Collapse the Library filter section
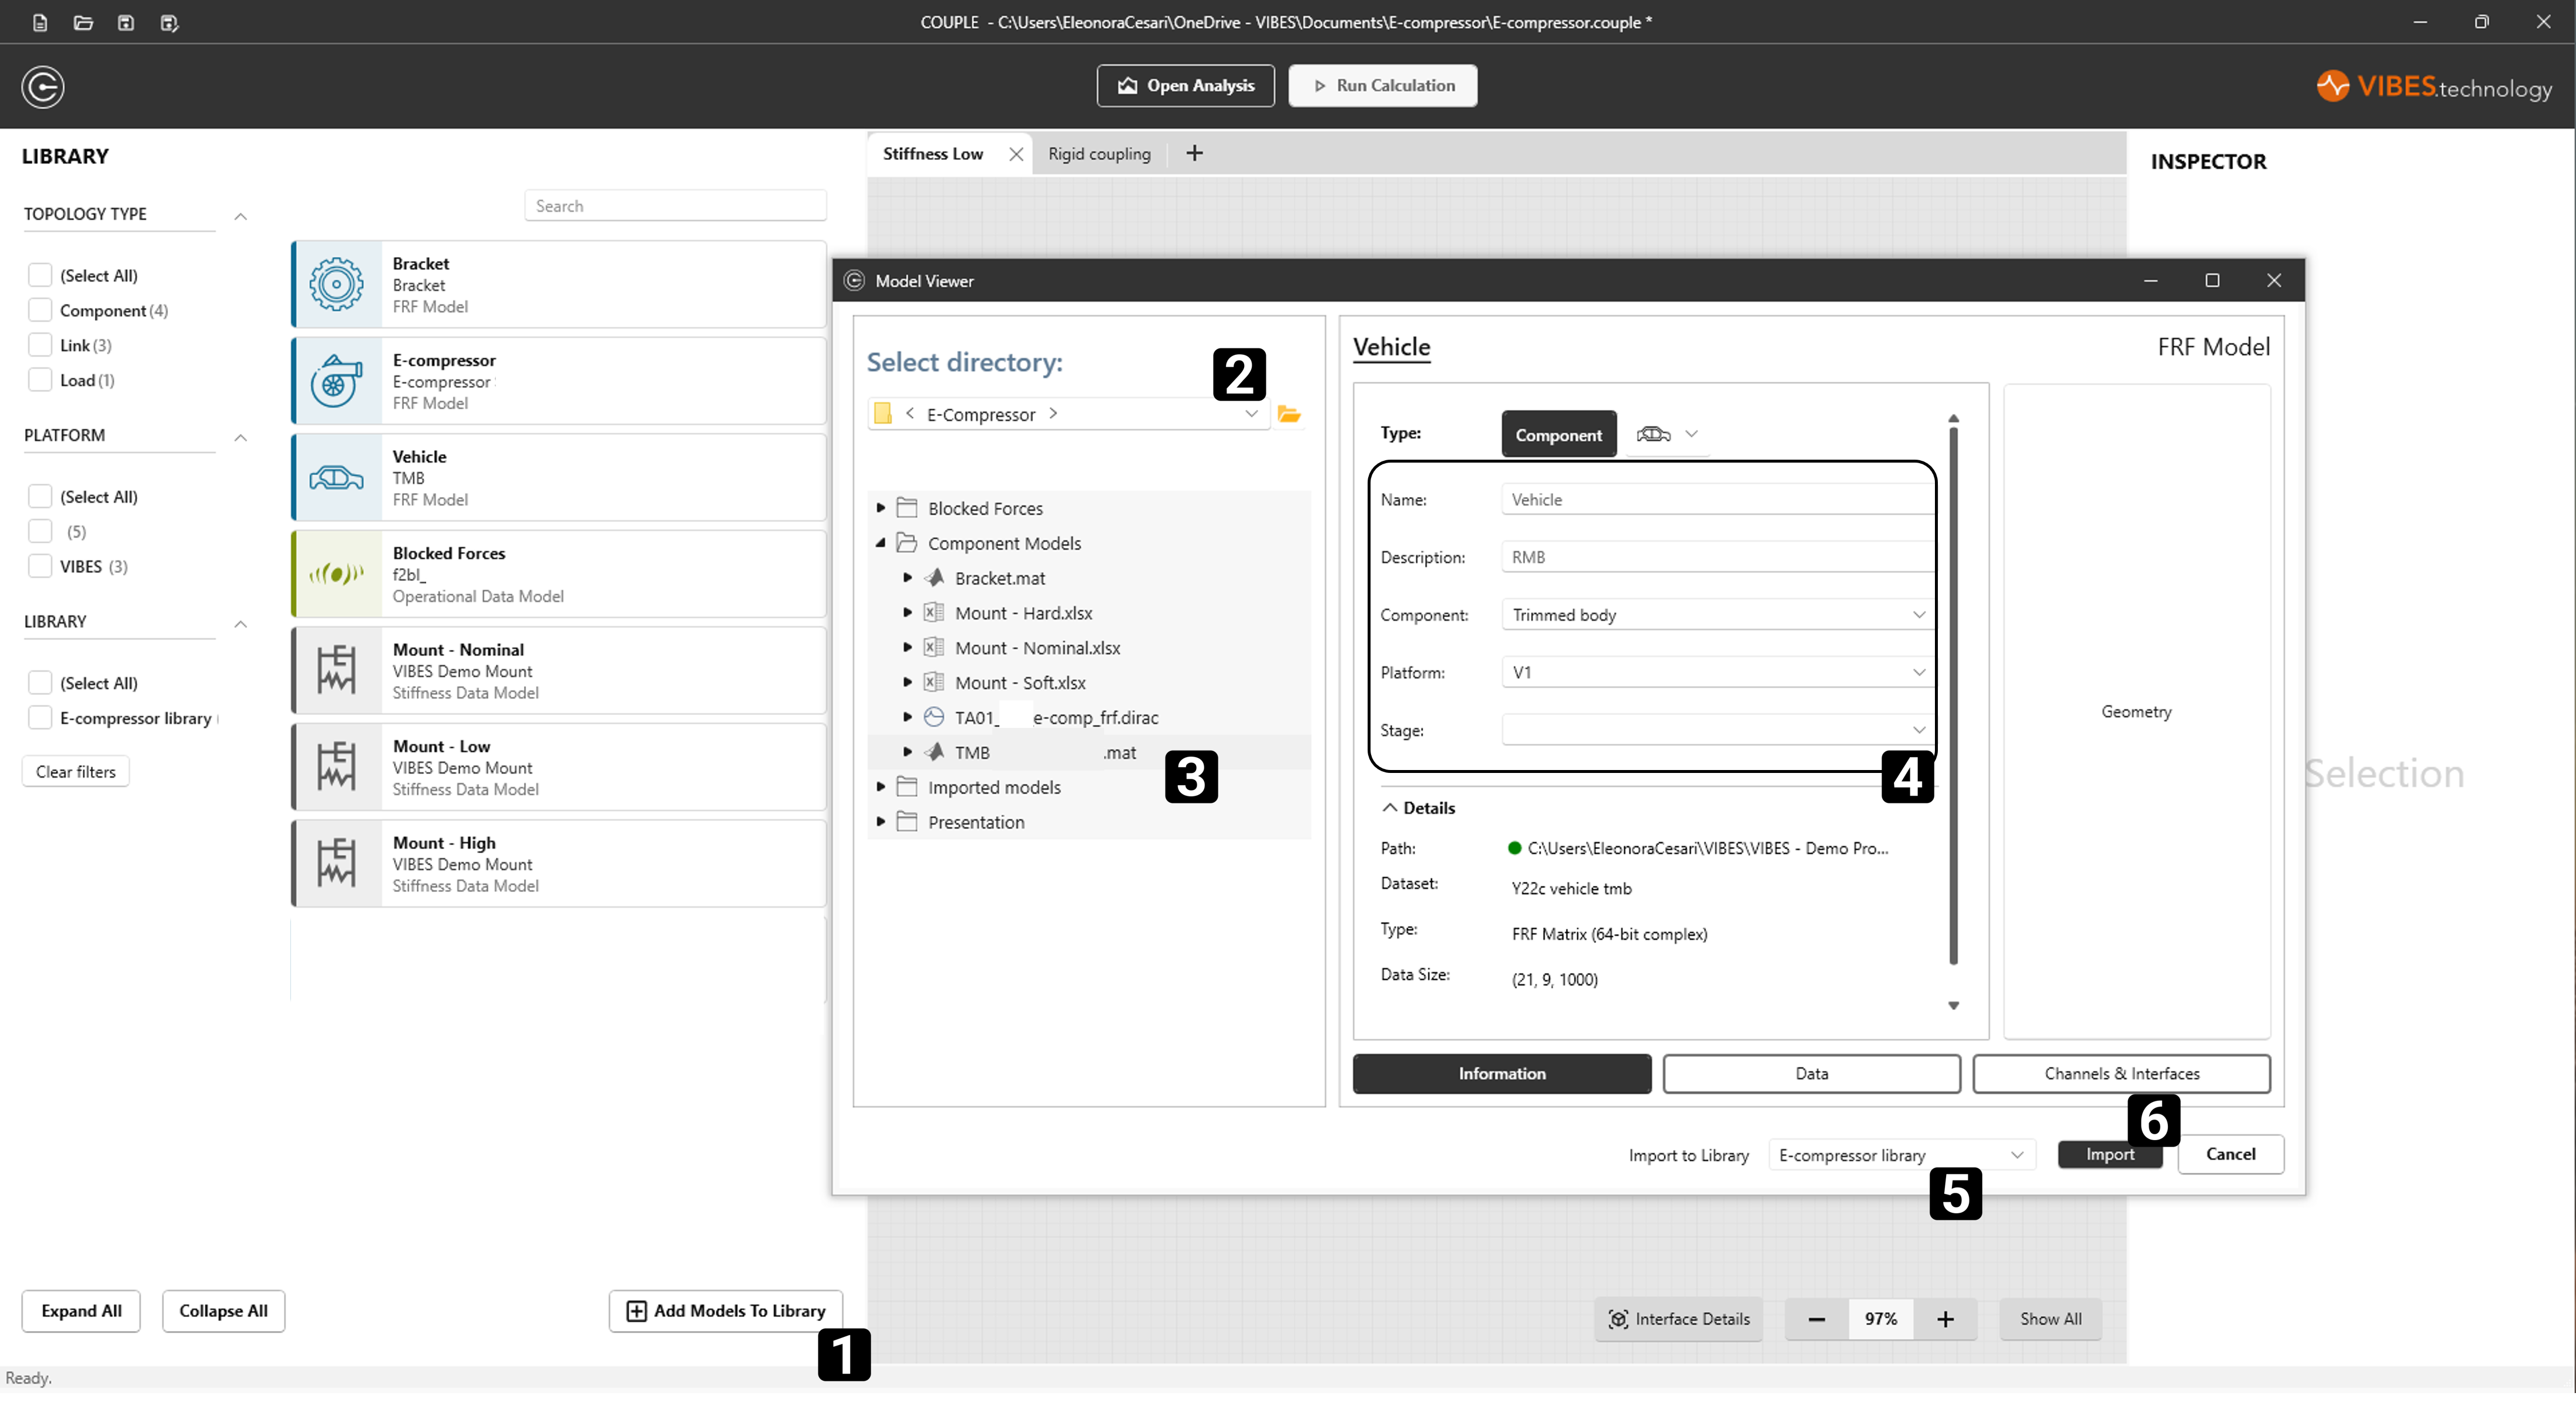This screenshot has height=1420, width=2576. click(x=241, y=624)
